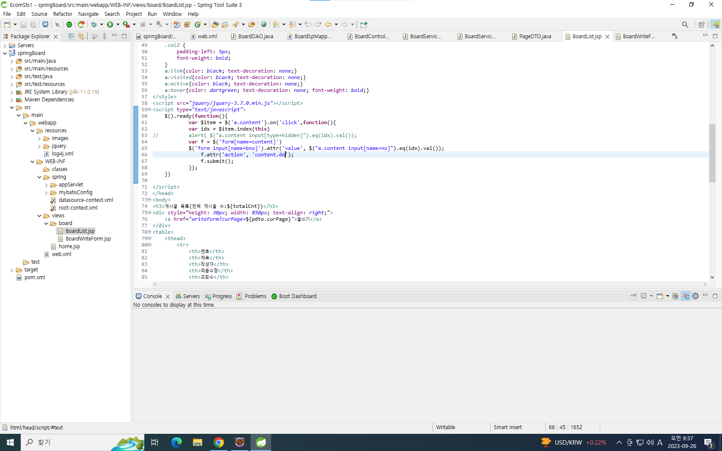The height and width of the screenshot is (451, 722).
Task: Click the Back navigation arrow
Action: pos(328,24)
